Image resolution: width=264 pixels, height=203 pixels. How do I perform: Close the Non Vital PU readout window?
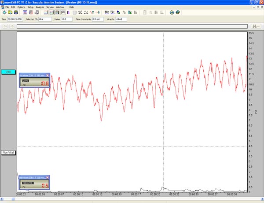pyautogui.click(x=48, y=177)
